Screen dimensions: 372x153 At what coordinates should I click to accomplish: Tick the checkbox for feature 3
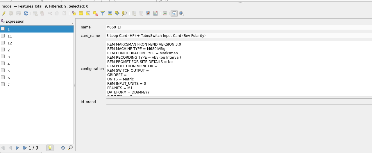(x=3, y=57)
